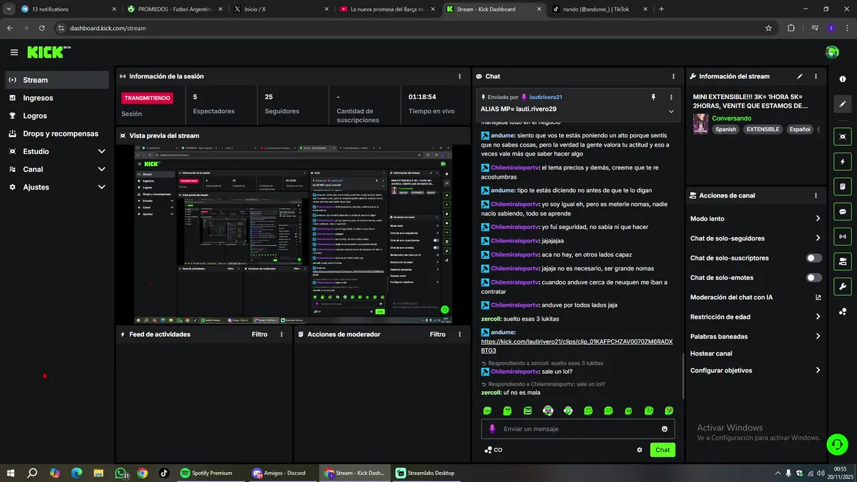Open Chat panel three-dot menu
This screenshot has width=857, height=482.
(674, 76)
